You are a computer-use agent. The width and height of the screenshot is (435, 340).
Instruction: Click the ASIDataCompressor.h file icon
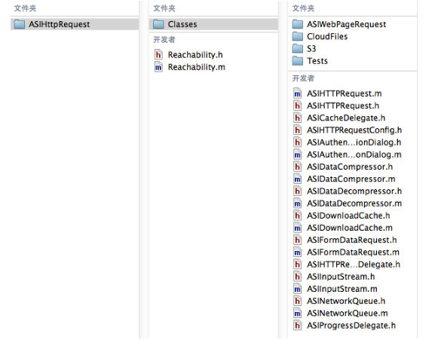click(297, 167)
